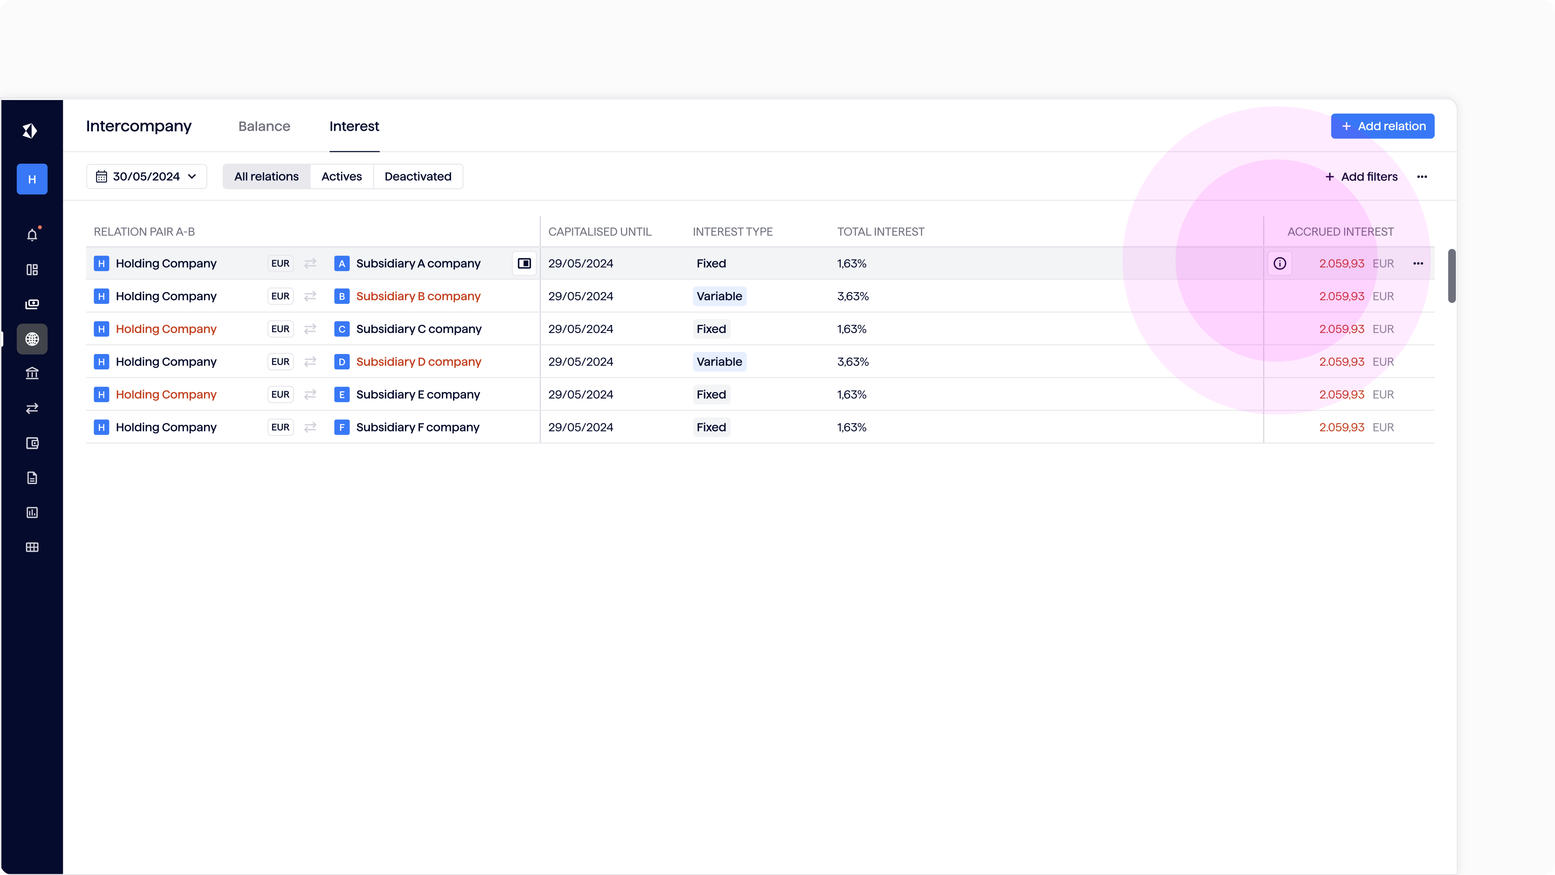Image resolution: width=1555 pixels, height=875 pixels.
Task: Open the 30/05/2024 date dropdown
Action: [x=147, y=176]
